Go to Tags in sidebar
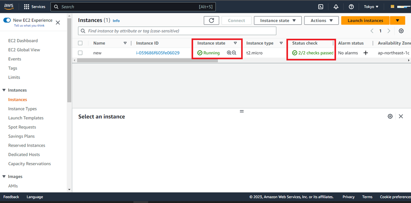This screenshot has width=411, height=203. 13,68
